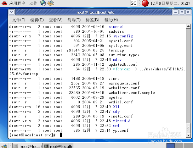This screenshot has height=148, width=193.
Task: Select first workspace in workspace switcher
Action: point(170,146)
